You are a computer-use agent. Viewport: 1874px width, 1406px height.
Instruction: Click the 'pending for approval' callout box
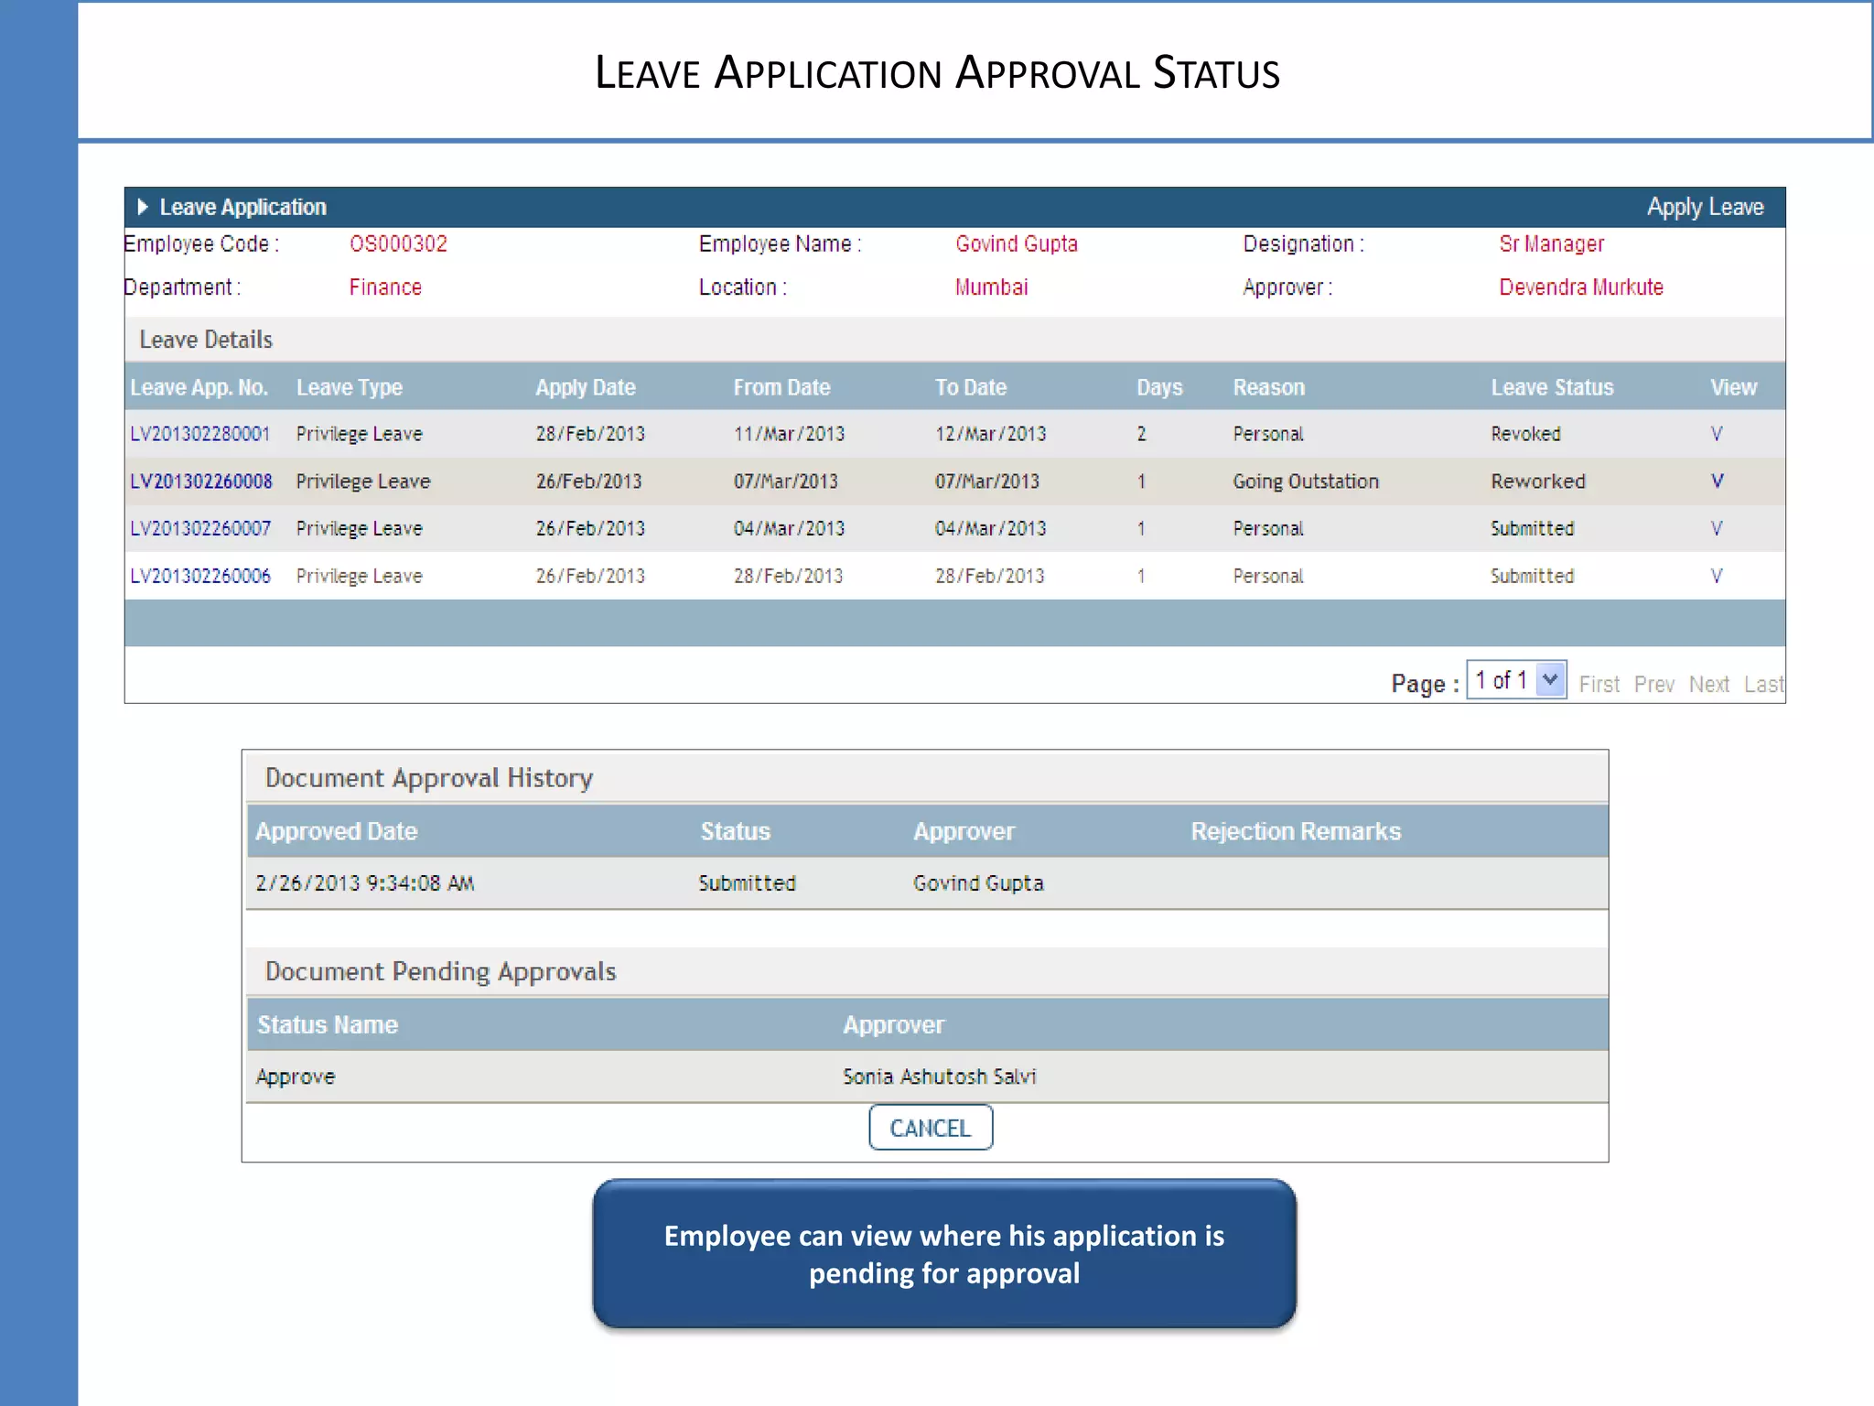[944, 1254]
